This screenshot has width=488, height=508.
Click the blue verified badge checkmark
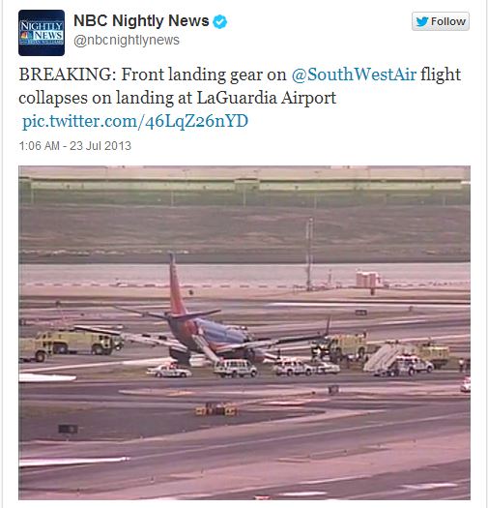coord(219,21)
